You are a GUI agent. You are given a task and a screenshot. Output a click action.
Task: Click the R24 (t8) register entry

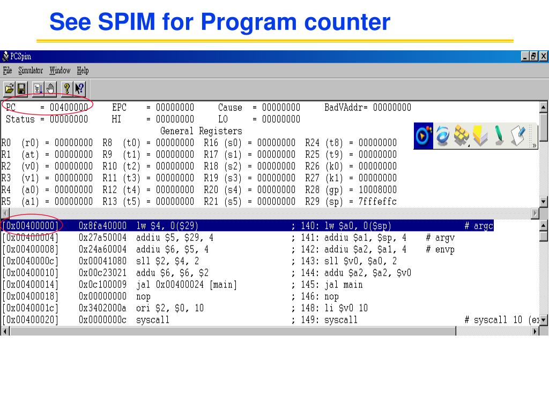point(351,143)
